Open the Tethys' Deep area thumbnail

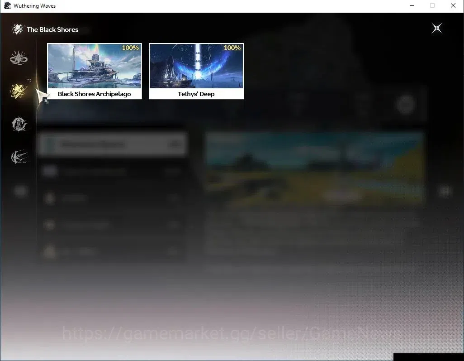[x=196, y=66]
